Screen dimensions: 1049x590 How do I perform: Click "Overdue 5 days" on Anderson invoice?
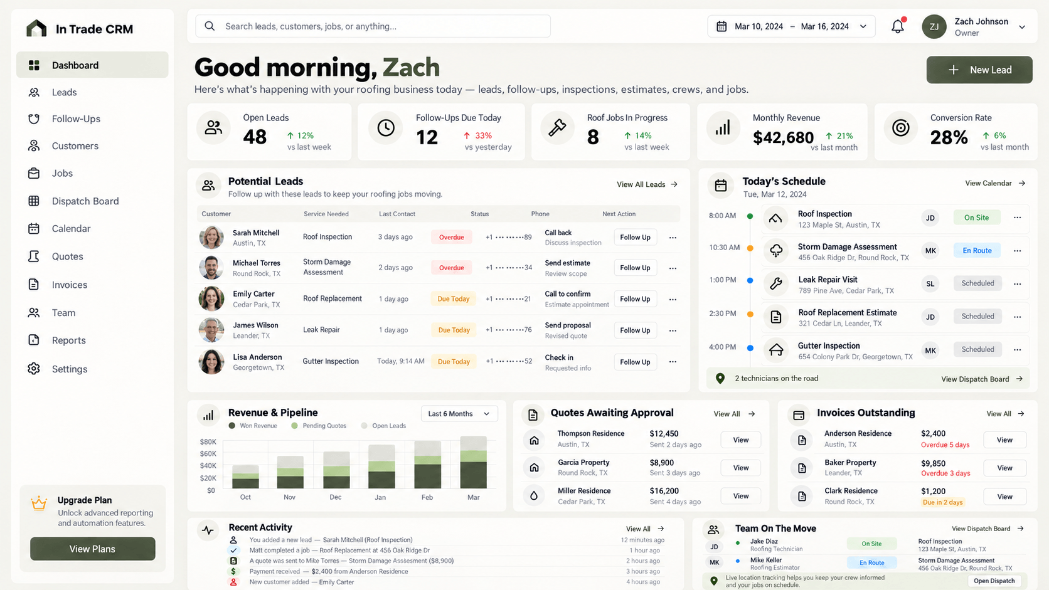[x=945, y=445]
